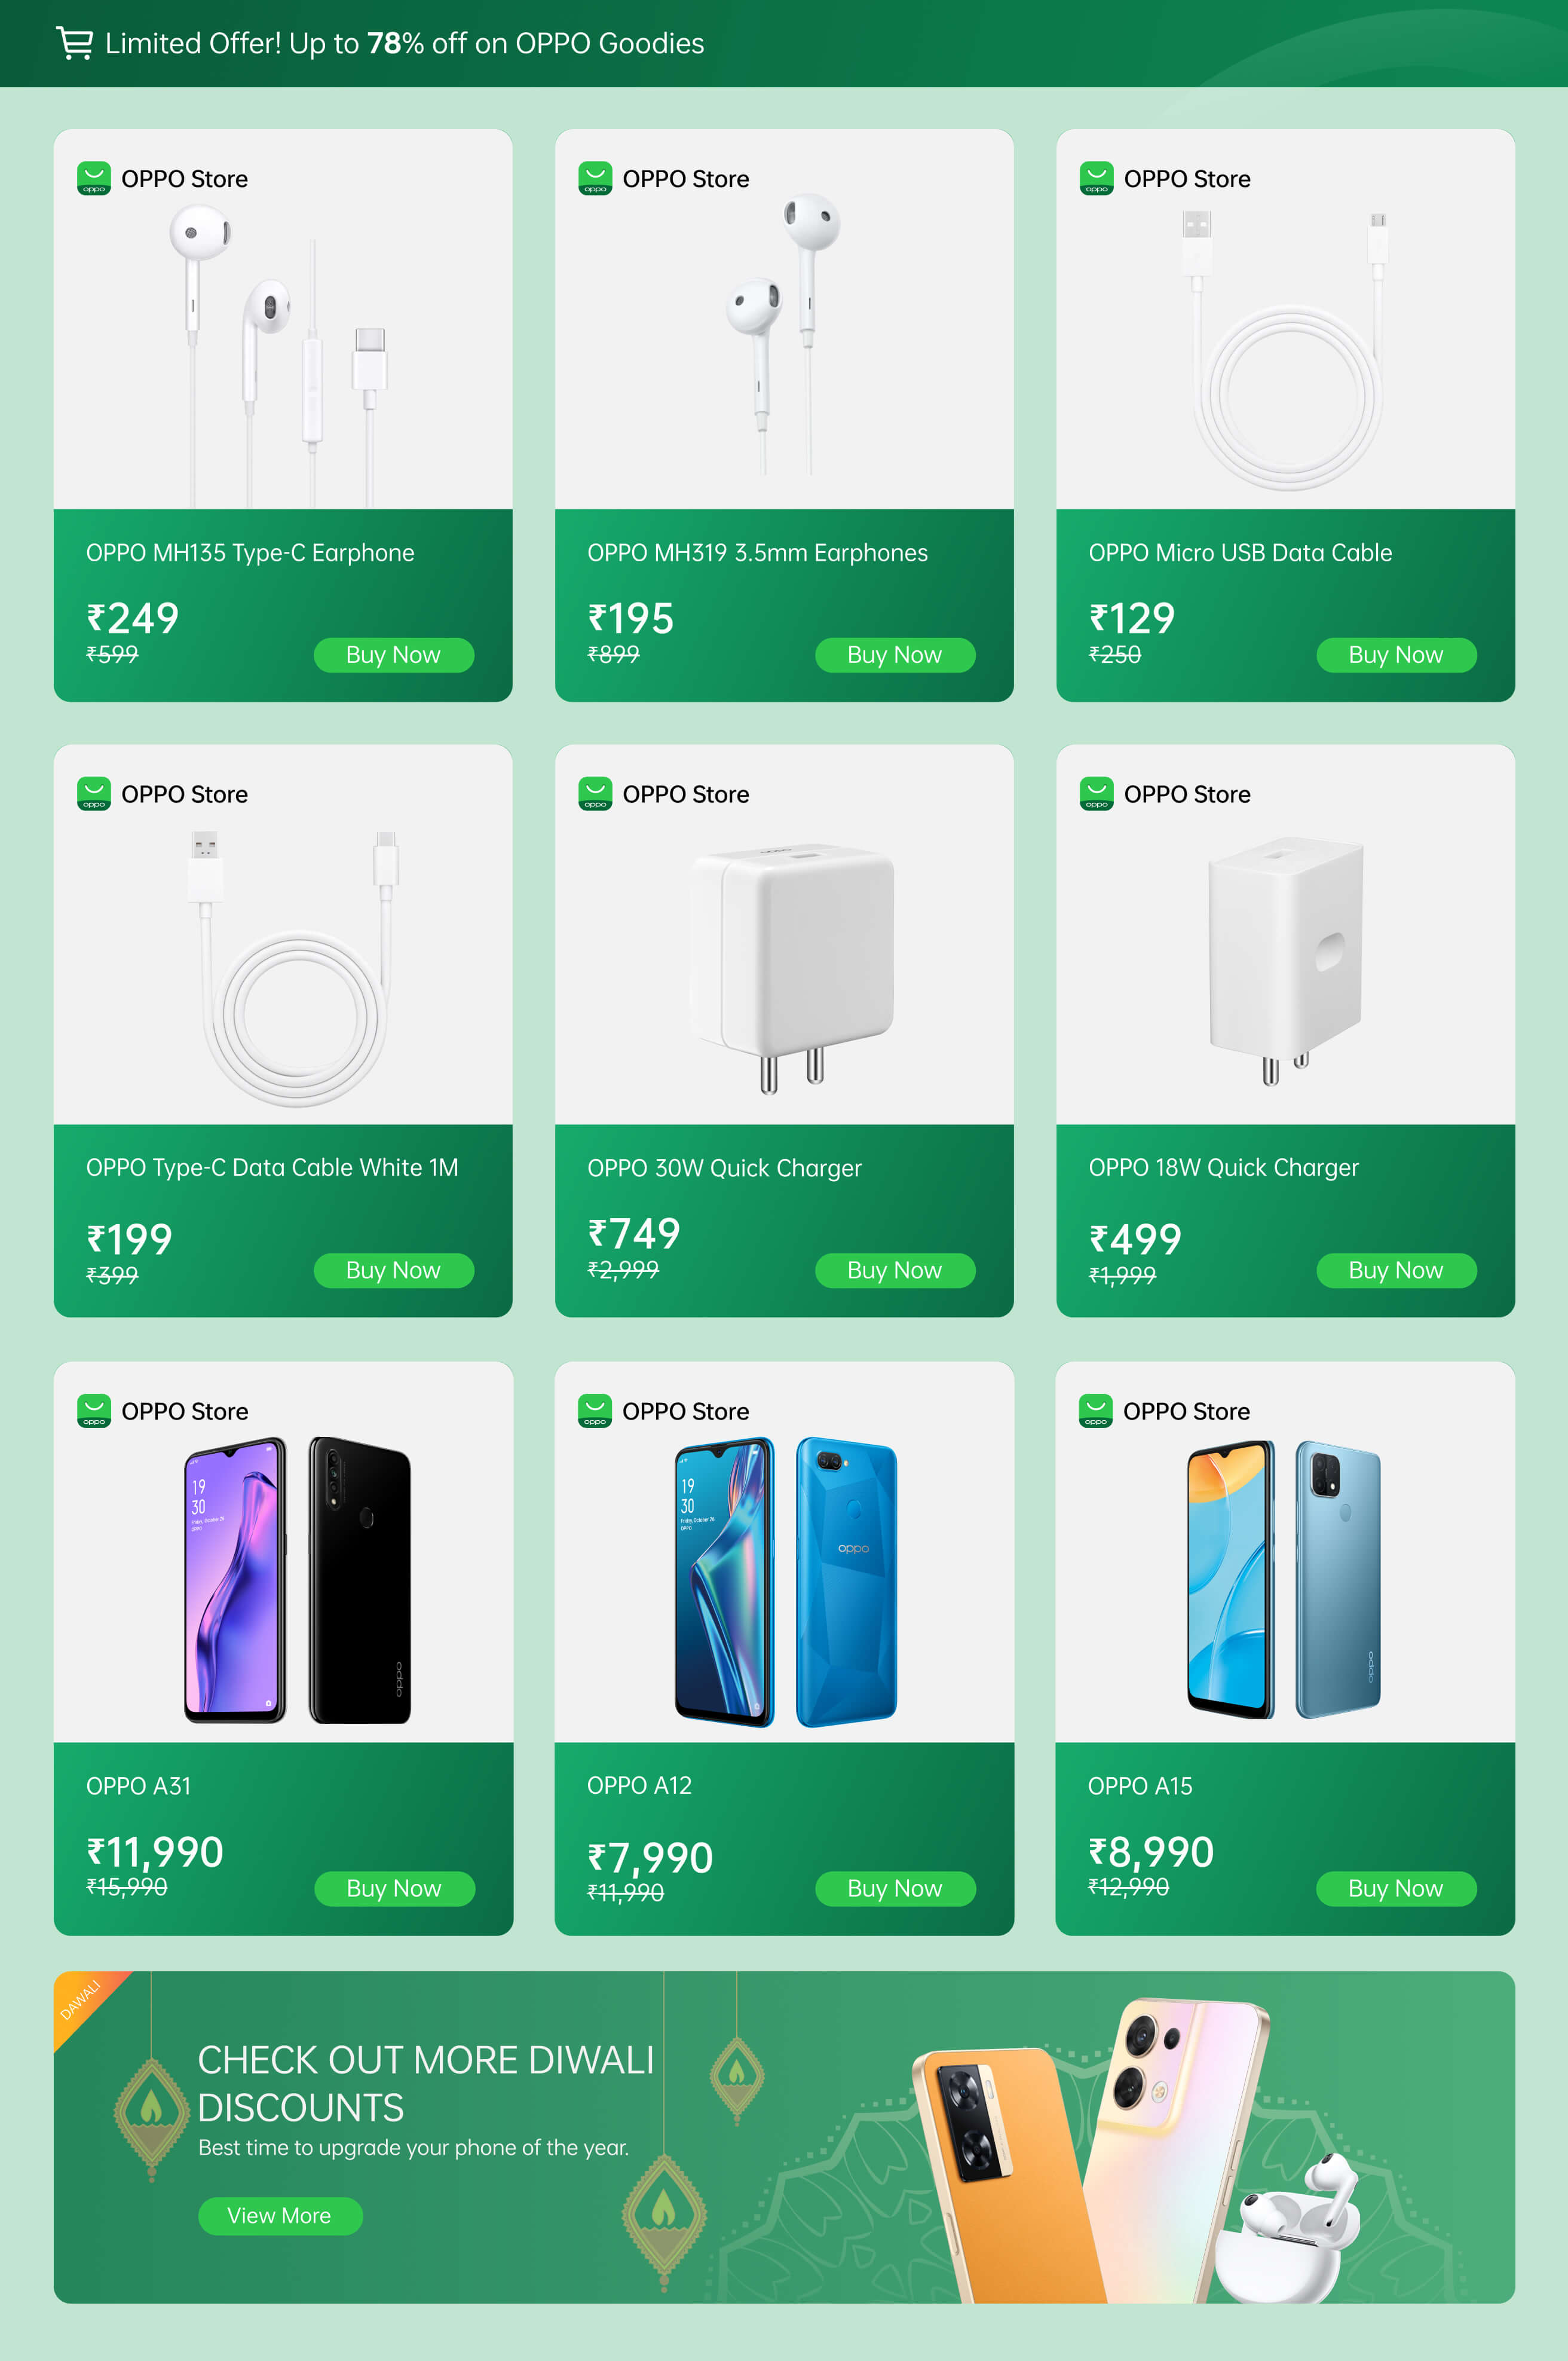The image size is (1568, 2361).
Task: Click the Type-C Data Cable White 1M title
Action: [272, 1167]
